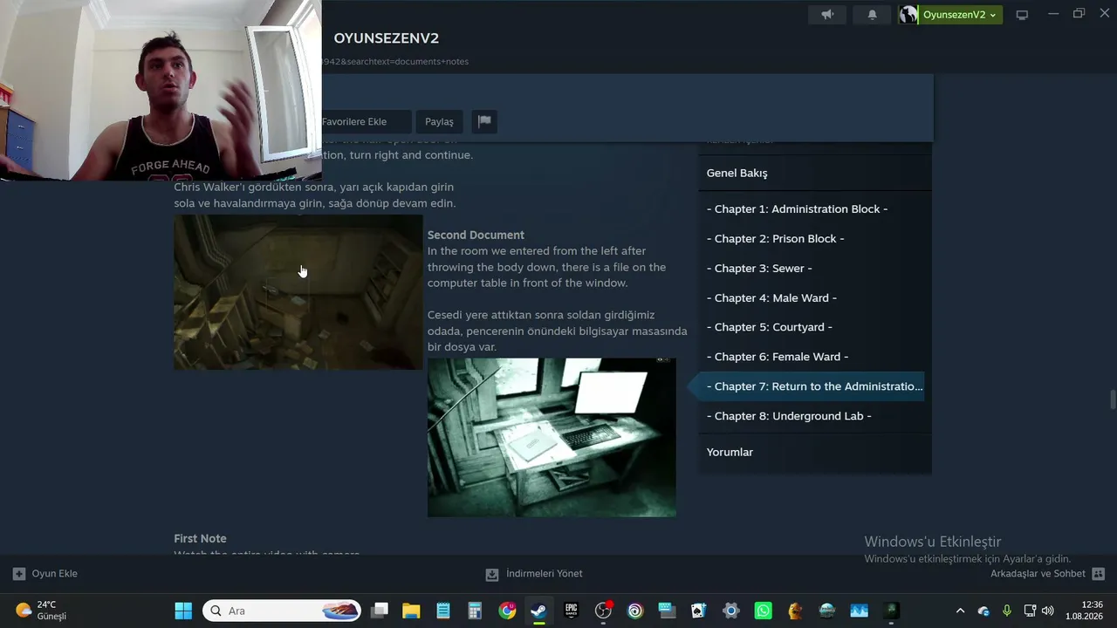Open Windows Settings gear on taskbar
This screenshot has height=628, width=1117.
731,611
